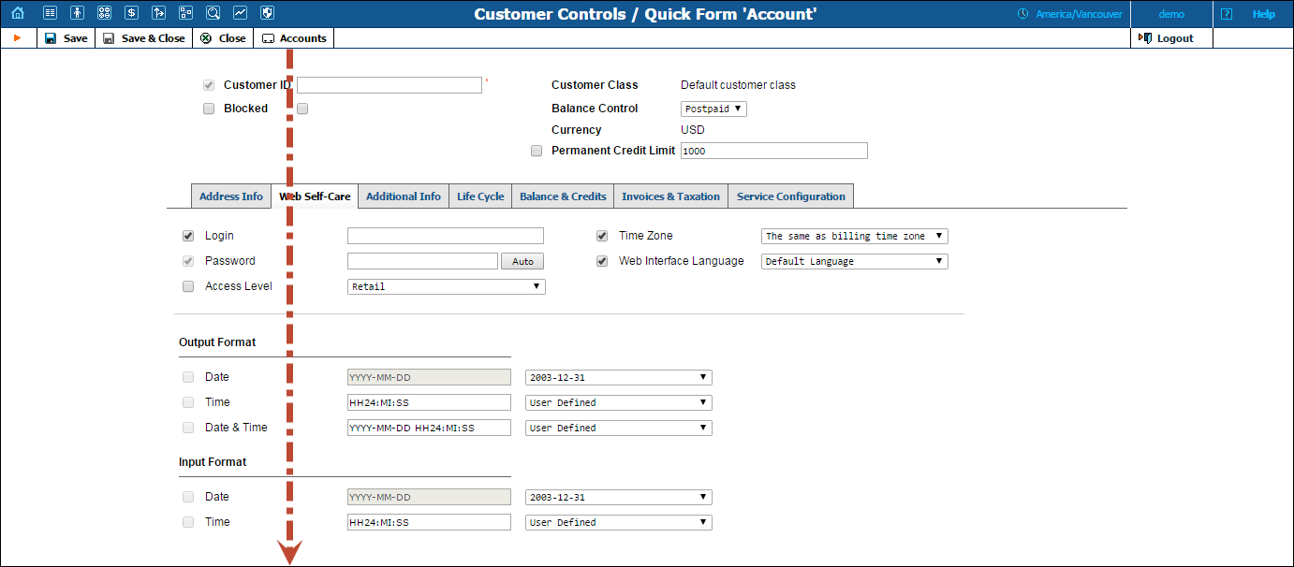Click the Close toolbar button
The width and height of the screenshot is (1294, 567).
pos(223,38)
